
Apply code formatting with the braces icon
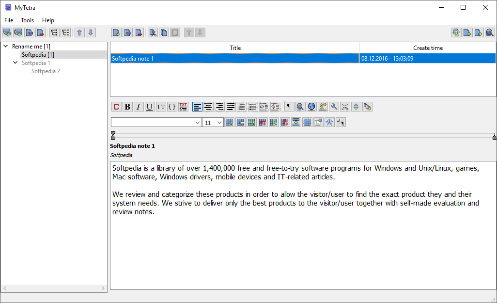(172, 107)
